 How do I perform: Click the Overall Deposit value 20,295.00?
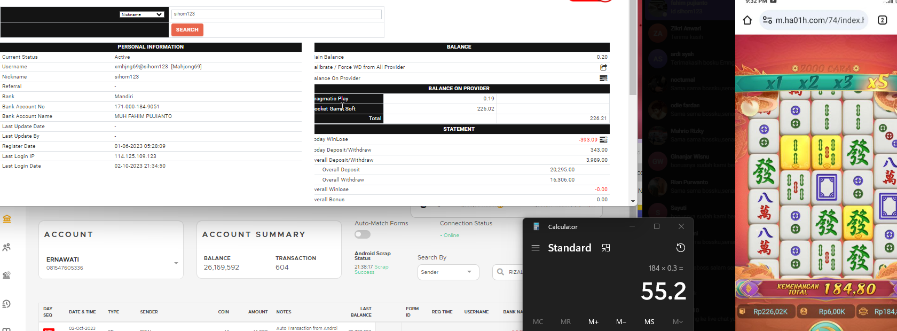click(562, 170)
